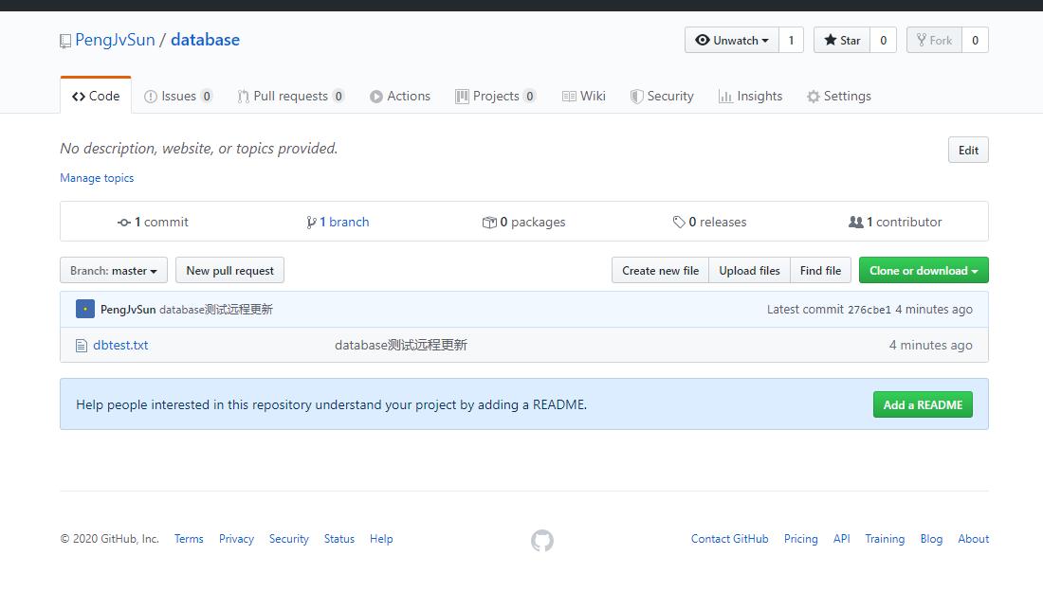The width and height of the screenshot is (1043, 591).
Task: Open the repository commits history icon
Action: point(123,222)
